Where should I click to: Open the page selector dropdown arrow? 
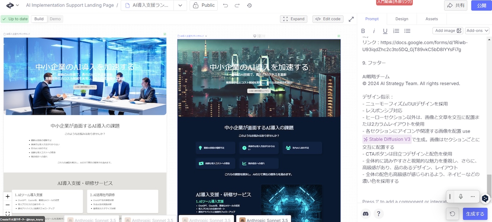[x=180, y=6]
